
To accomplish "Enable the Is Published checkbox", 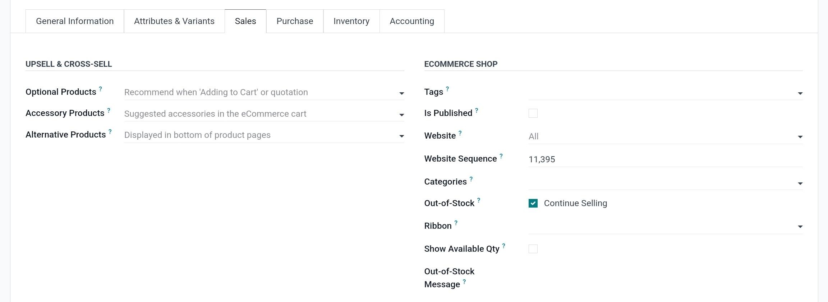I will pyautogui.click(x=533, y=113).
